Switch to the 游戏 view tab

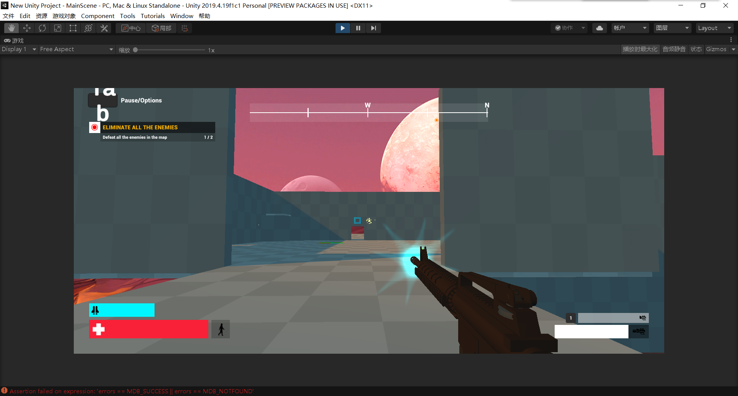tap(15, 40)
